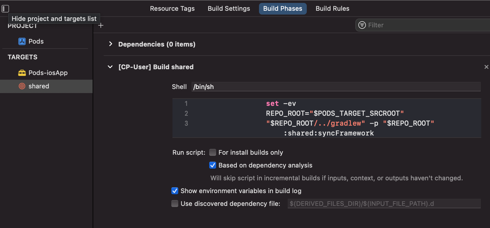Add a new build phase with plus
The height and width of the screenshot is (228, 490).
point(101,26)
